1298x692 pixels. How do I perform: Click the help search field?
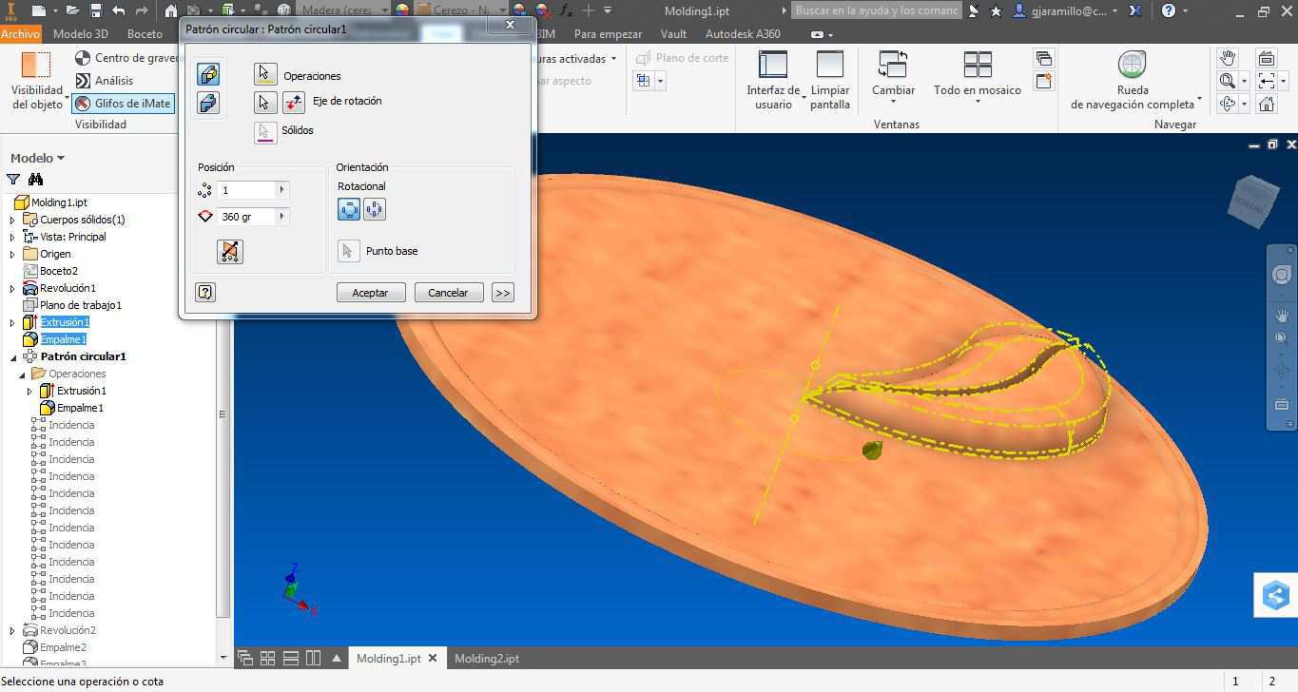click(x=877, y=10)
